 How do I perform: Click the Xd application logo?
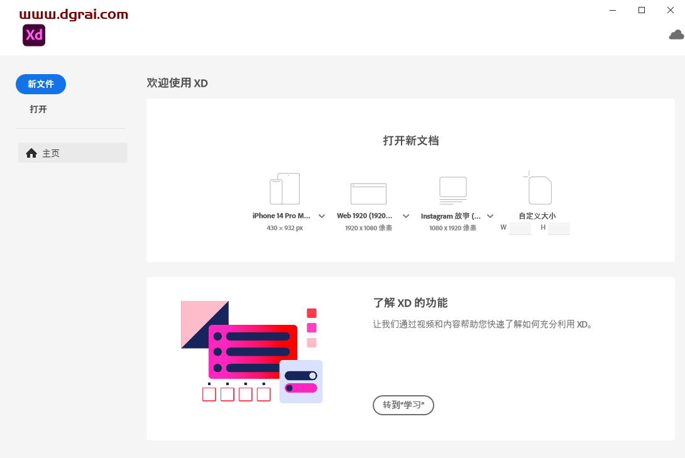(34, 35)
